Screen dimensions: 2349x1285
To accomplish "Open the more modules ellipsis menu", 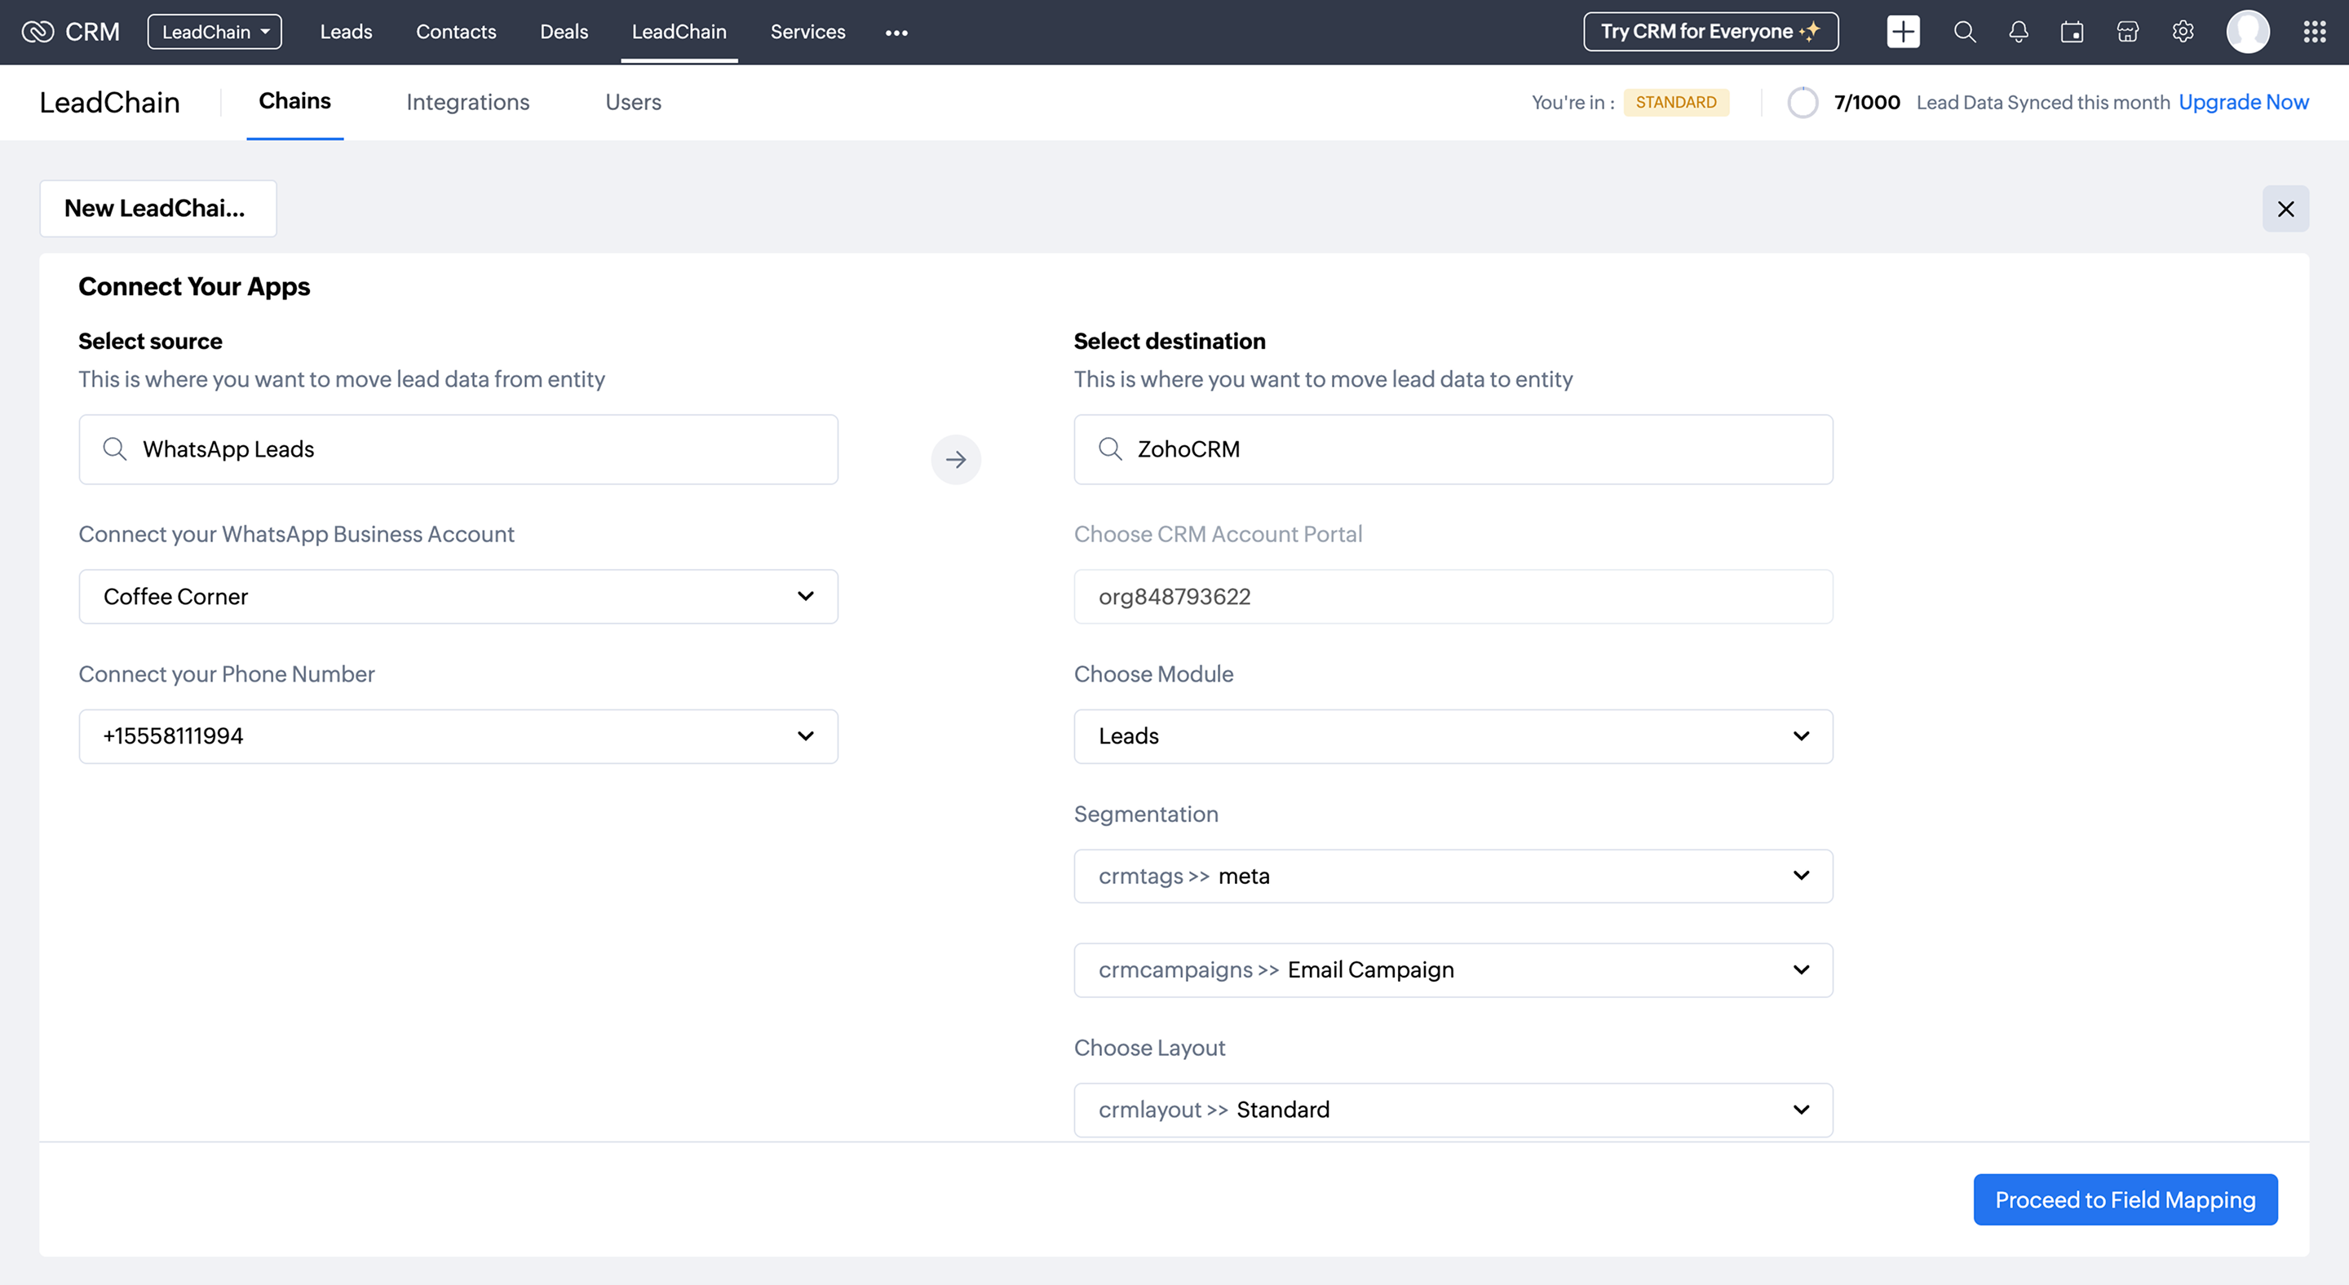I will click(x=896, y=33).
